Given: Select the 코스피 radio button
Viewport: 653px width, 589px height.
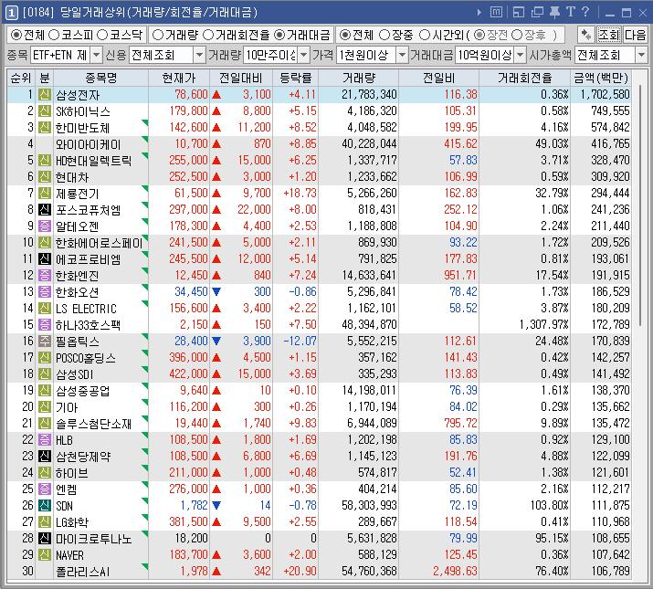Looking at the screenshot, I should point(54,35).
